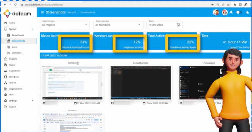The width and height of the screenshot is (252, 132).
Task: Expand the Settings section arrow
Action: point(33,101)
